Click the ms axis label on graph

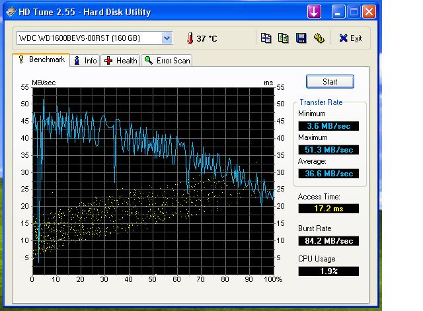pos(268,83)
